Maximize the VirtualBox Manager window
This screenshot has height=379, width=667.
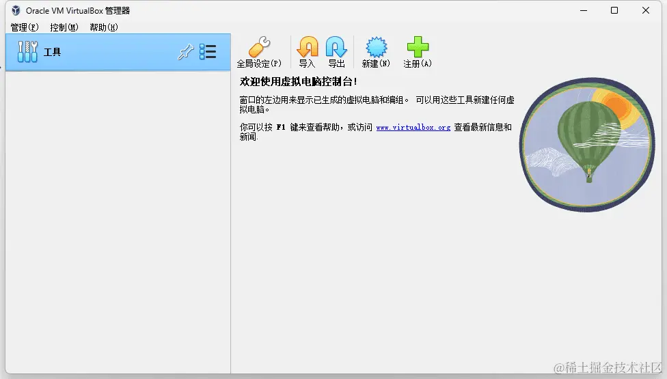pyautogui.click(x=614, y=10)
